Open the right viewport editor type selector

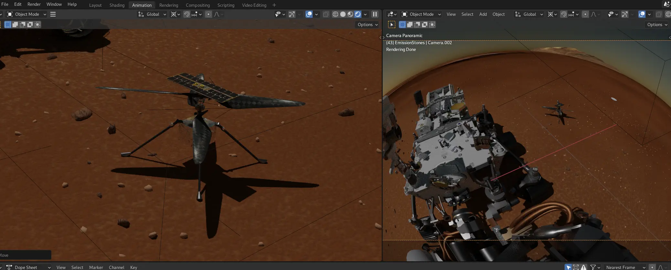click(392, 14)
